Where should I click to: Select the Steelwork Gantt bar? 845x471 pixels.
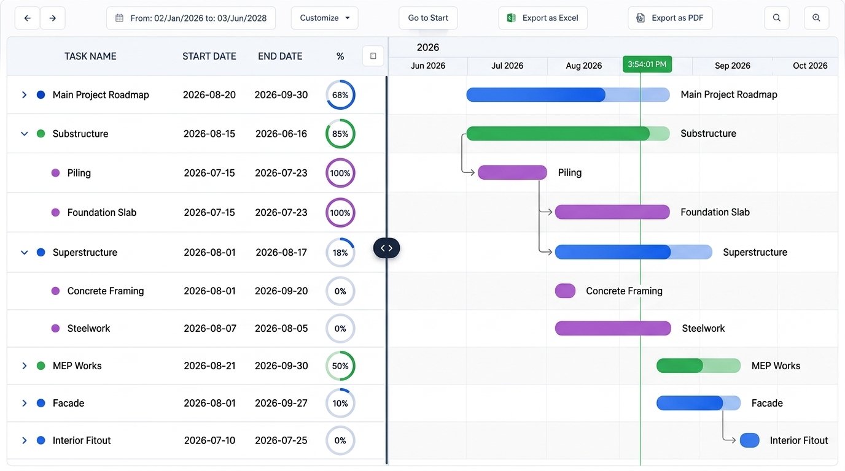click(613, 328)
